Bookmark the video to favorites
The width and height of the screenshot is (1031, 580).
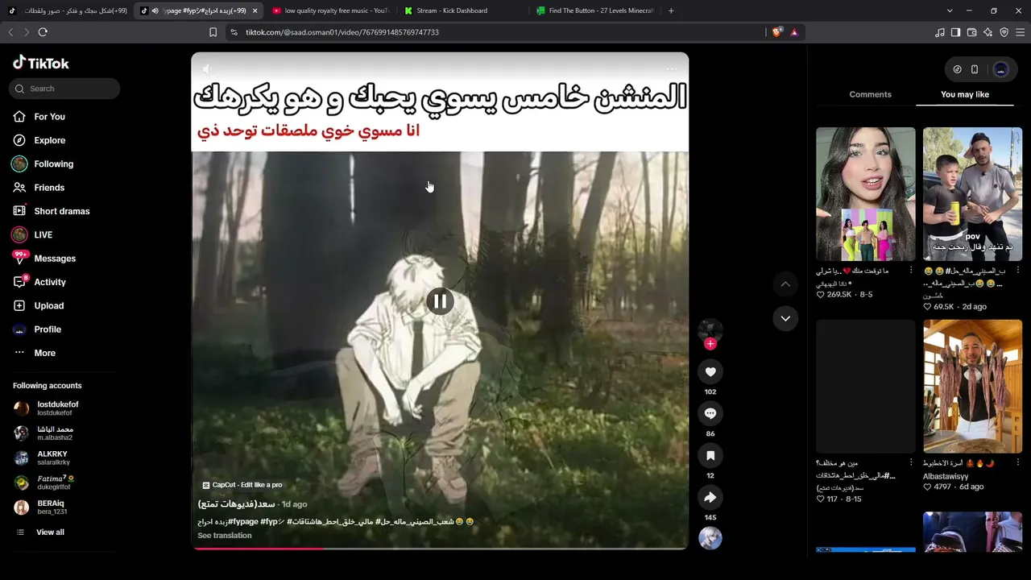click(x=710, y=455)
